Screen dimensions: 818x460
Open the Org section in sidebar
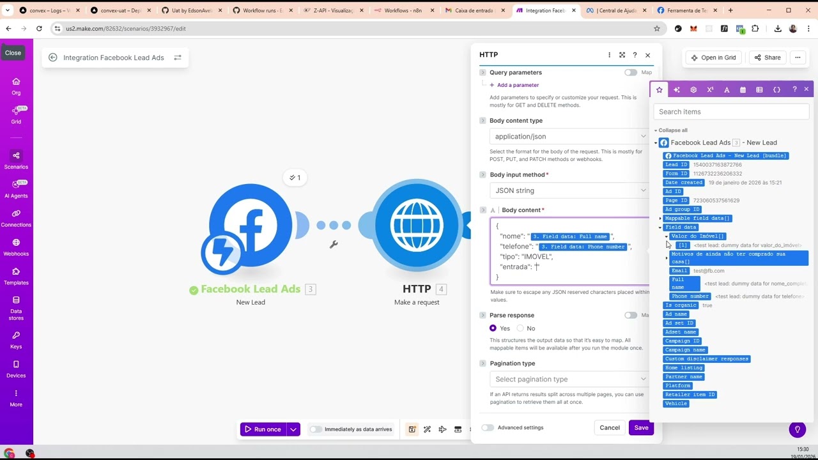coord(16,86)
